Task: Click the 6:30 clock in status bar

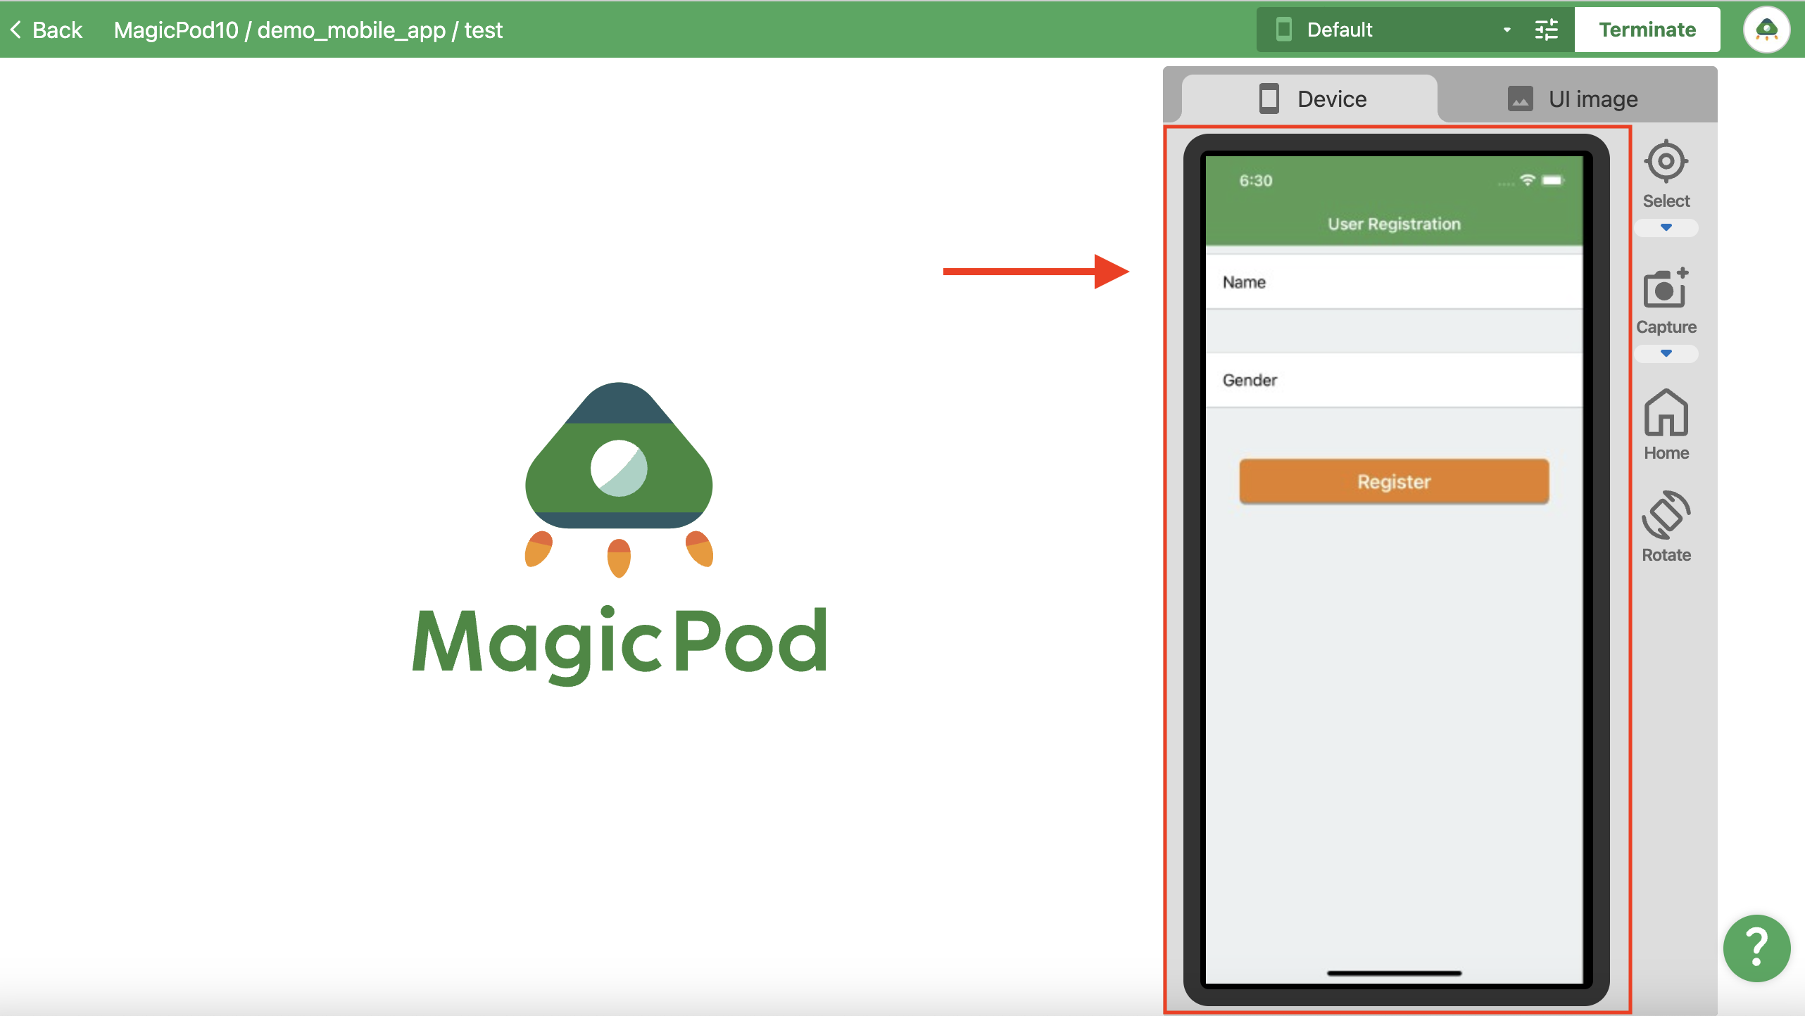Action: [1256, 181]
